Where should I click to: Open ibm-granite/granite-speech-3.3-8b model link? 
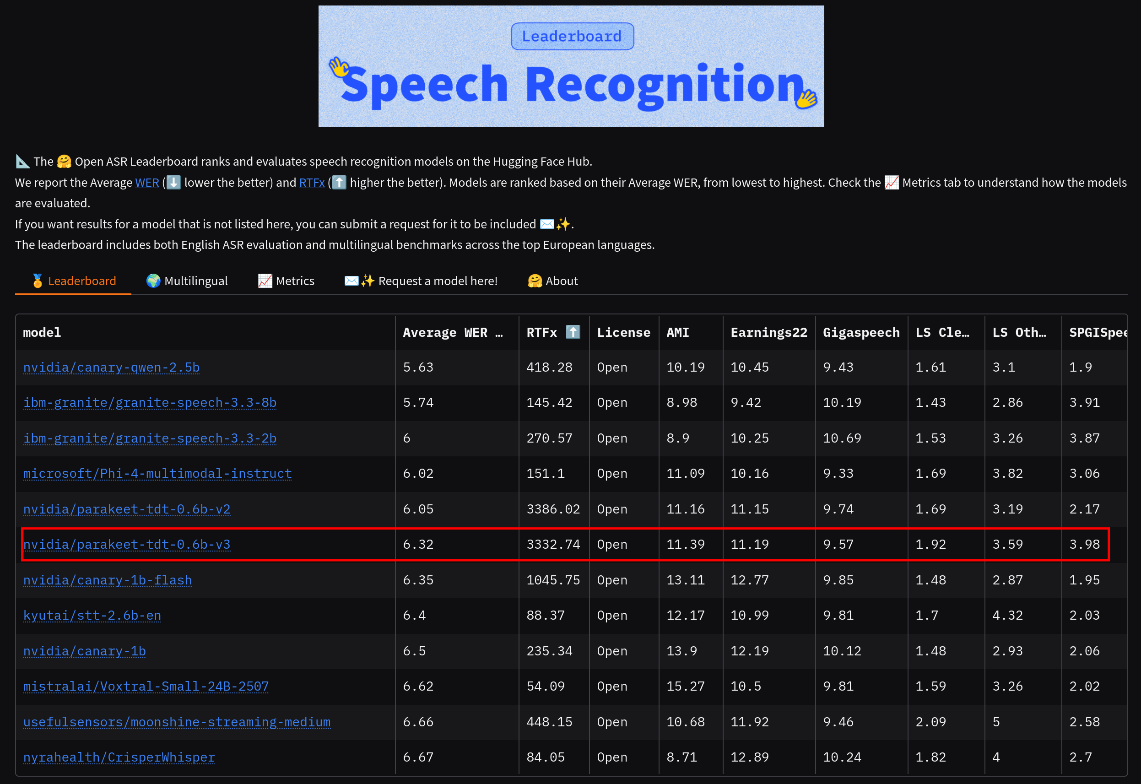point(150,403)
